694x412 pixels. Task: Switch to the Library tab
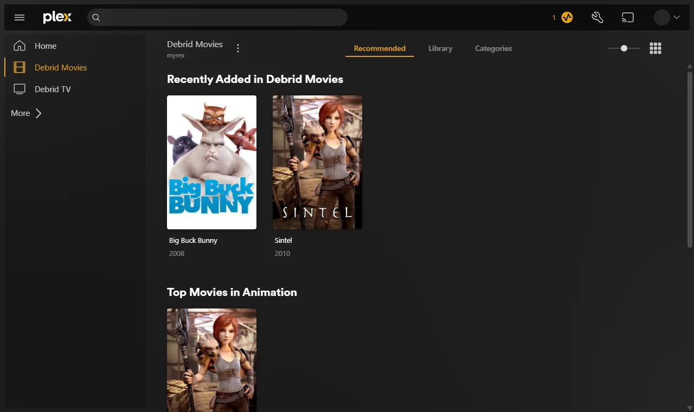point(440,48)
